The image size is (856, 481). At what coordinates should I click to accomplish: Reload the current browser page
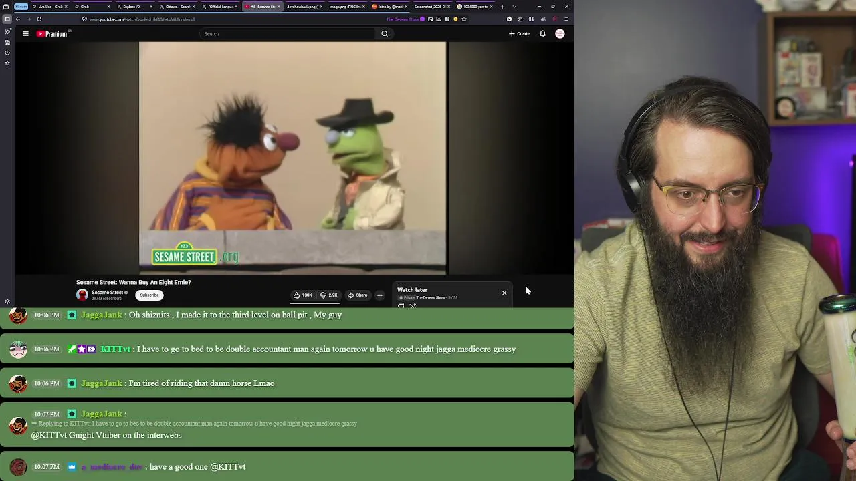(39, 19)
